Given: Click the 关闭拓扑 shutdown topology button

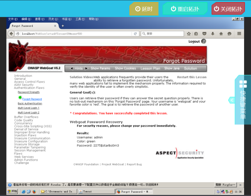Looking at the screenshot, I should pyautogui.click(x=228, y=9).
